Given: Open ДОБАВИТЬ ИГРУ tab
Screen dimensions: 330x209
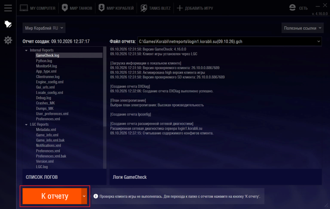Looking at the screenshot, I should [x=195, y=8].
